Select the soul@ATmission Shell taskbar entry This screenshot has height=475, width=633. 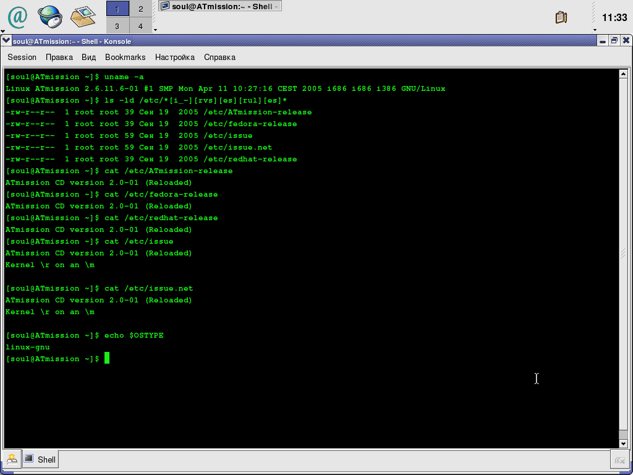[220, 6]
